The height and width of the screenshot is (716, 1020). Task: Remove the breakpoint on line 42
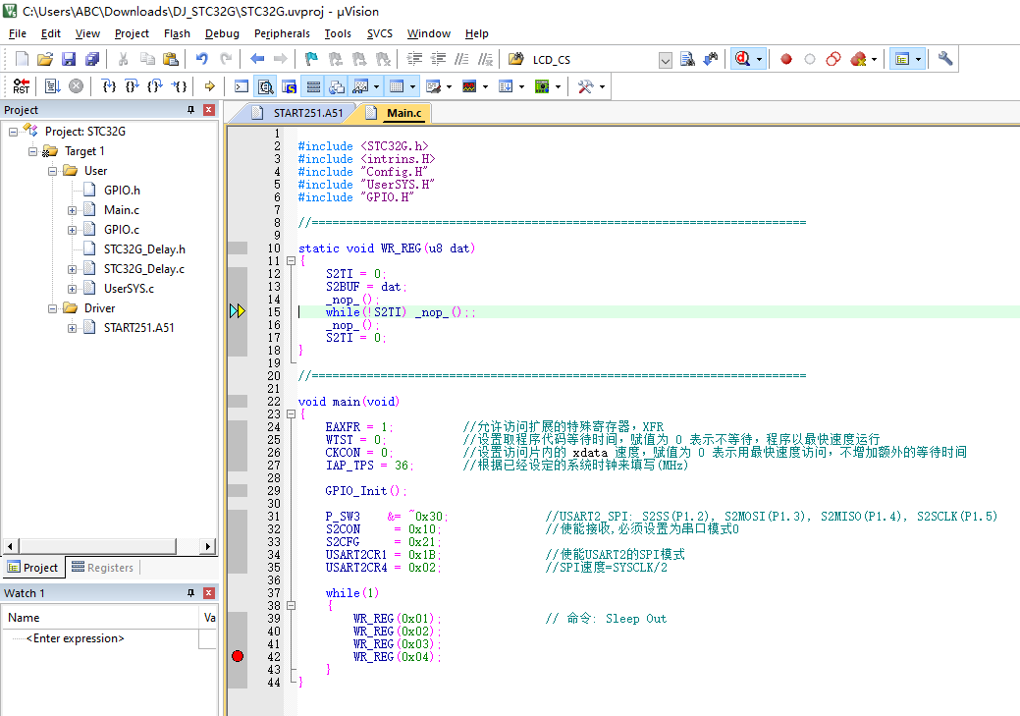pos(238,656)
